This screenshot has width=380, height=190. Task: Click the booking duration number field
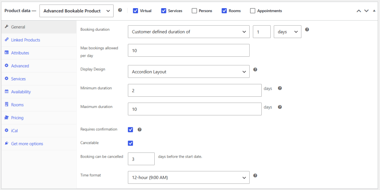pos(262,31)
